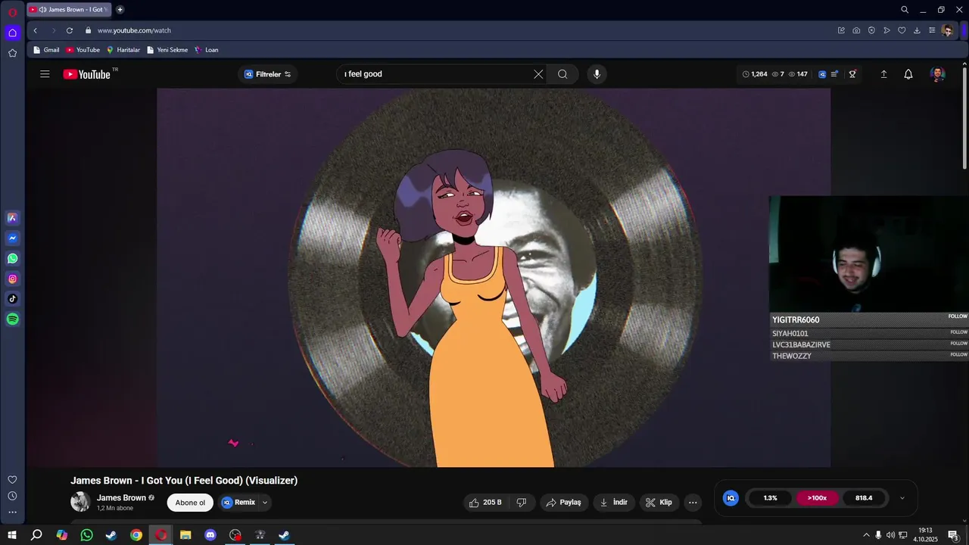Go back to previous page
Screen dimensions: 969x545
coord(35,30)
